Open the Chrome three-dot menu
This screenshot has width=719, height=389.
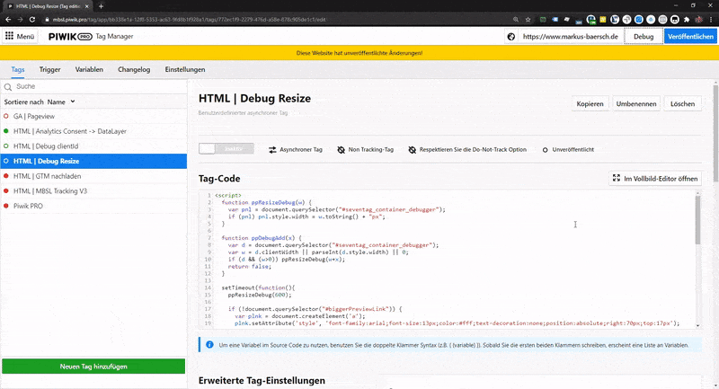pos(711,20)
